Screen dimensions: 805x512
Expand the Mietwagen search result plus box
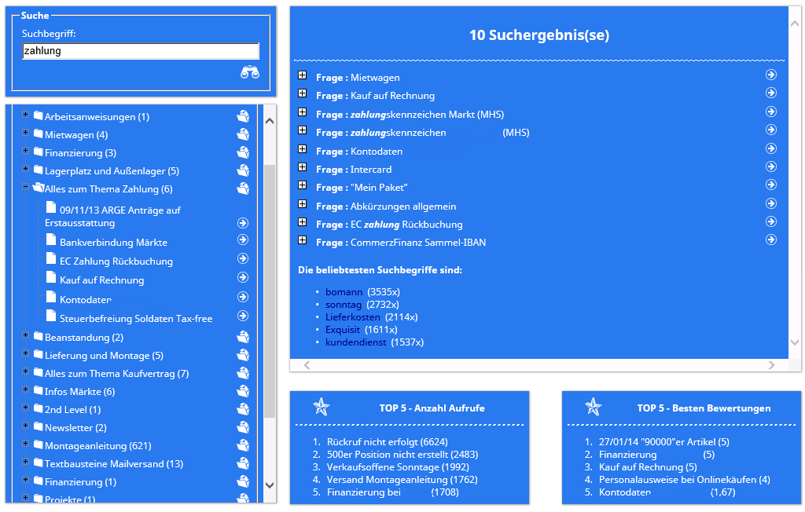303,75
